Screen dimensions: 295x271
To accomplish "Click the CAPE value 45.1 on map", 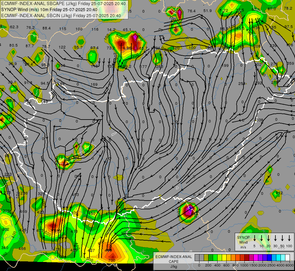I will (x=127, y=30).
